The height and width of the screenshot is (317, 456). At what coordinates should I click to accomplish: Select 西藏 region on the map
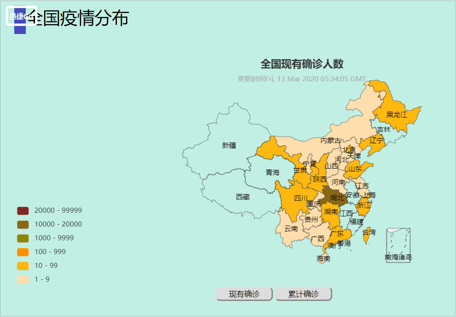242,197
